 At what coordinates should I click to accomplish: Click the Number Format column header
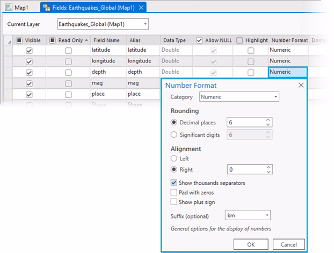tap(289, 40)
